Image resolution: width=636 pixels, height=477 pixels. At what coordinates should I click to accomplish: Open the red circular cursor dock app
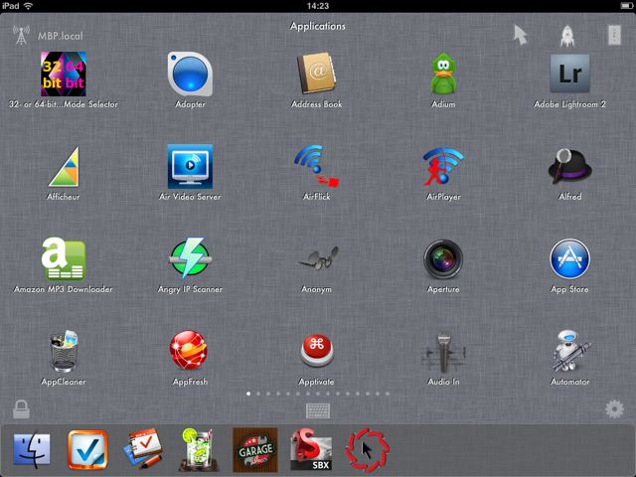[367, 450]
